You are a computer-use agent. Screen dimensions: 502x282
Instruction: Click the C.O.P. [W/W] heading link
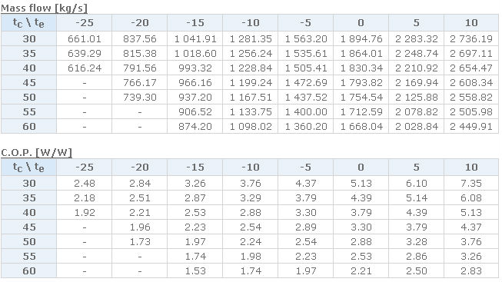point(36,152)
